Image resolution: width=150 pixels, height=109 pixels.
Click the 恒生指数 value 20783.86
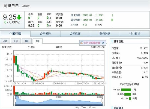pos(87,15)
